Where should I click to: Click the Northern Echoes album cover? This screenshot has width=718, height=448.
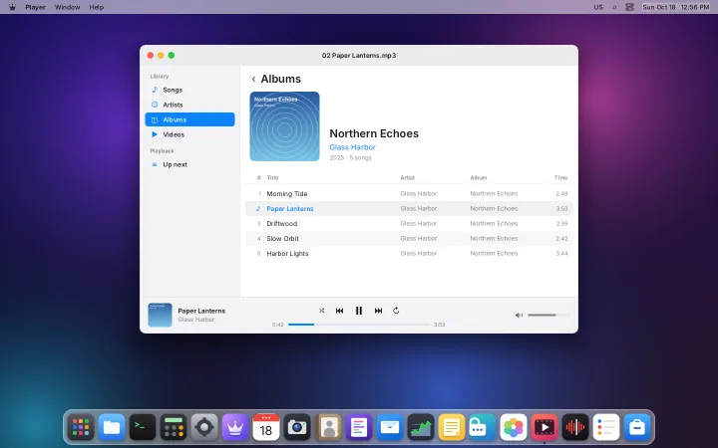click(x=284, y=126)
